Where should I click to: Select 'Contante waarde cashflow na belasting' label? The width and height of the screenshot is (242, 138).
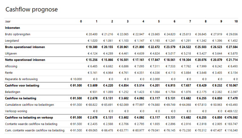(x=31, y=124)
